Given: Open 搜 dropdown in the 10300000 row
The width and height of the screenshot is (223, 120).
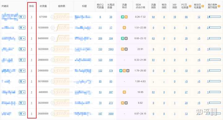Looking at the screenshot, I should click(x=22, y=28).
